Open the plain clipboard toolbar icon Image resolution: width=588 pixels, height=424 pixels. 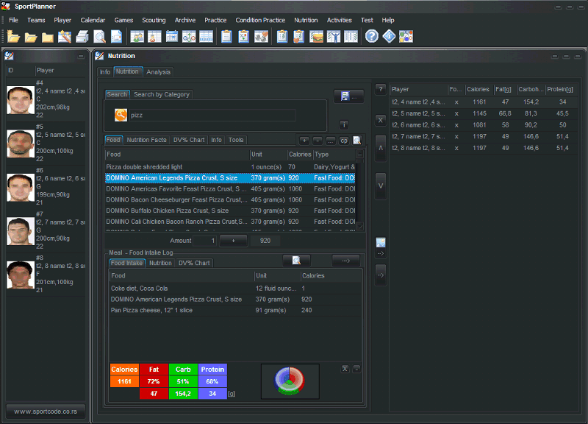226,36
